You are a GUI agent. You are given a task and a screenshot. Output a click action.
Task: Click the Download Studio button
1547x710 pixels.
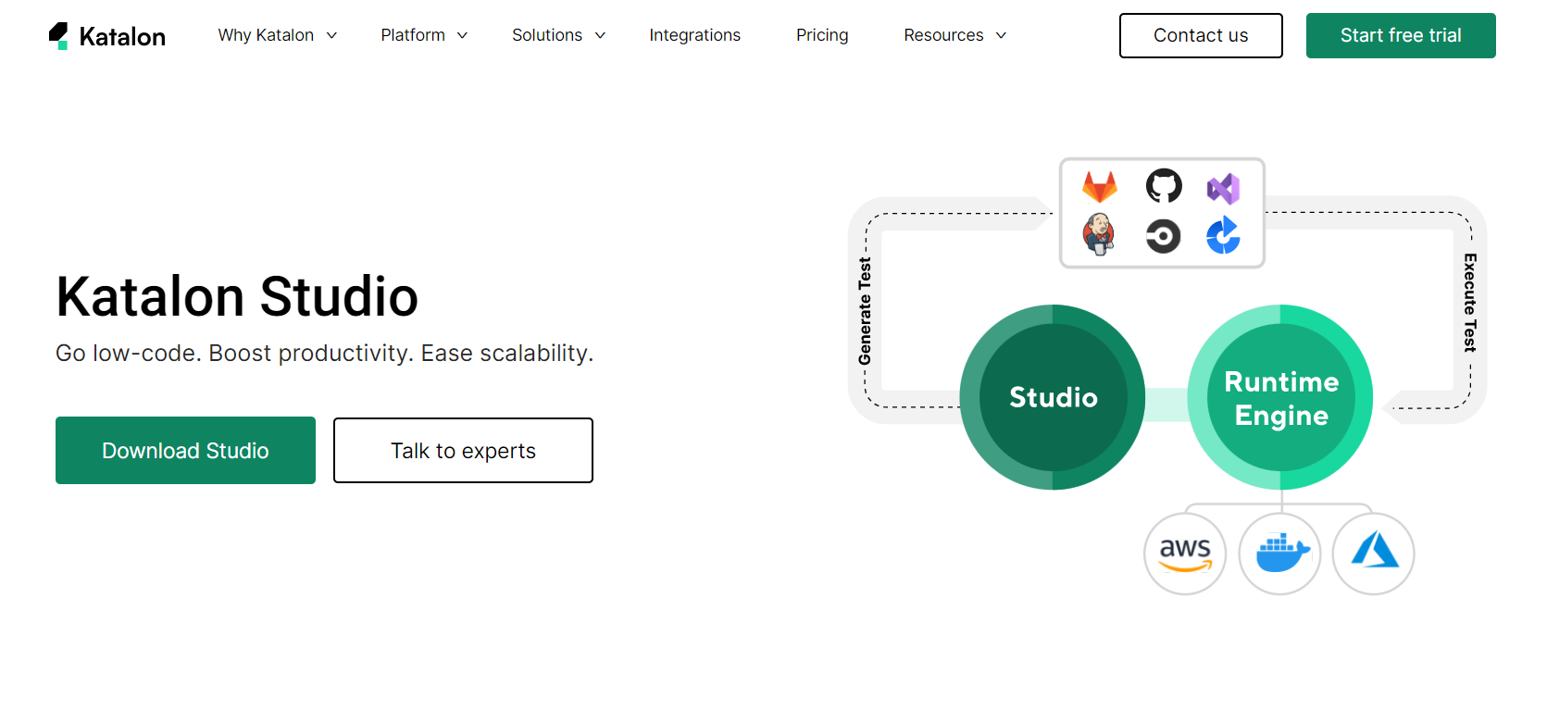pos(185,450)
